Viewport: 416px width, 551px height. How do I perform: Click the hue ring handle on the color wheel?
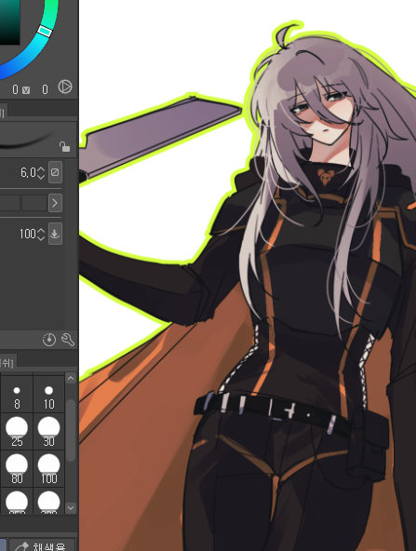[45, 32]
